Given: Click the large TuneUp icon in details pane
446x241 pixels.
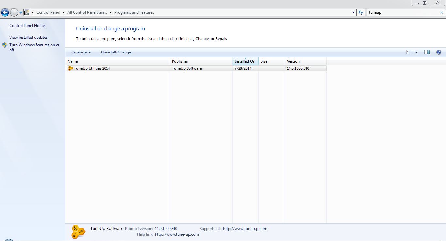Looking at the screenshot, I should click(78, 232).
